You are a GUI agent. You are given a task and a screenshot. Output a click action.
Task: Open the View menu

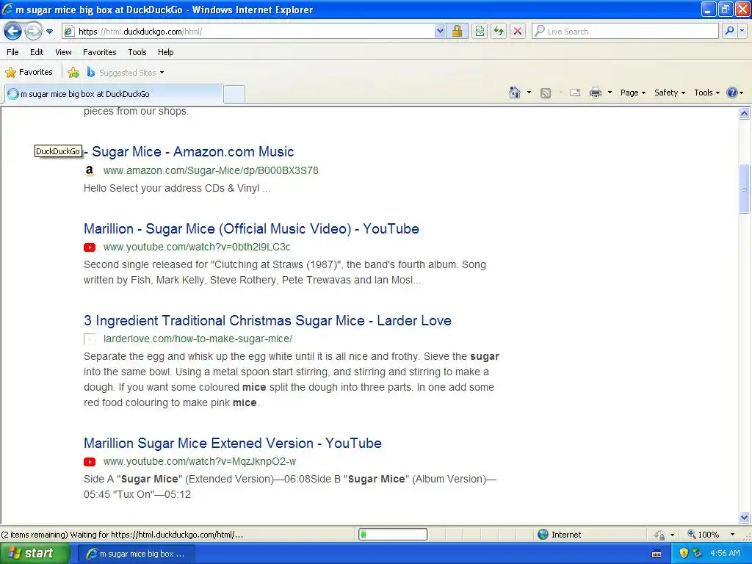coord(63,52)
